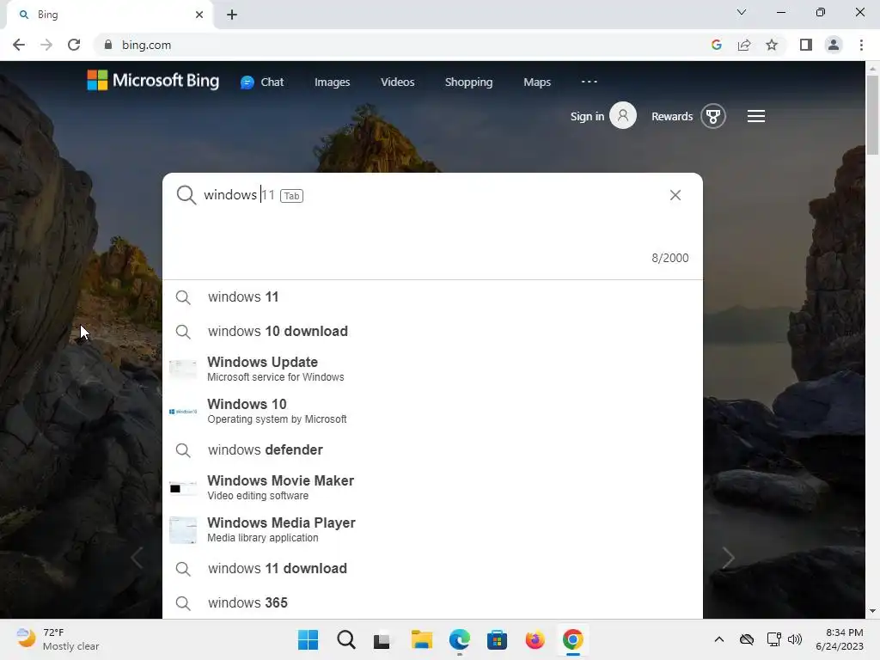Open taskbar Search
The image size is (880, 660).
346,639
